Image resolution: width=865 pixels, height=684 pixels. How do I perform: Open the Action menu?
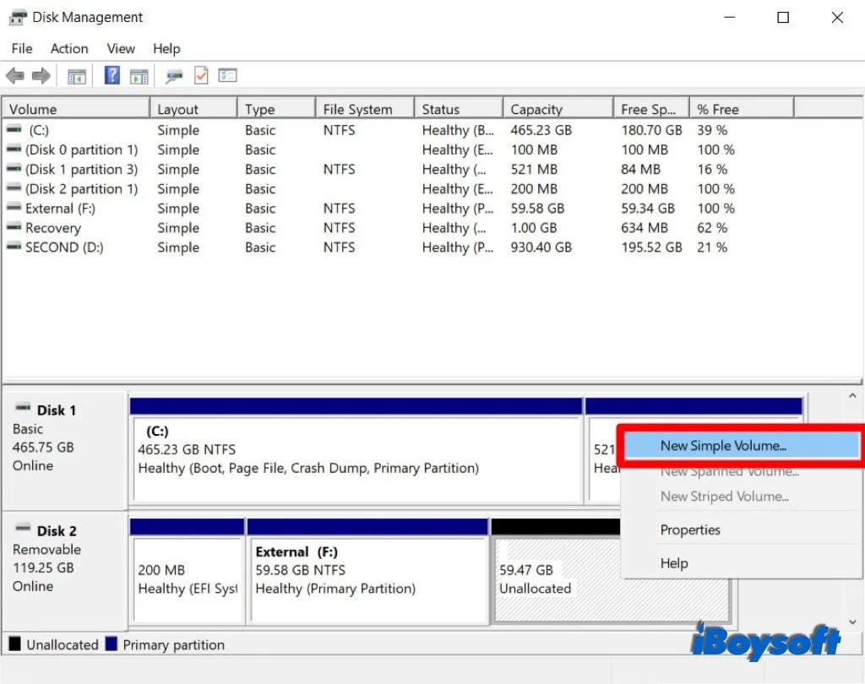[x=68, y=48]
